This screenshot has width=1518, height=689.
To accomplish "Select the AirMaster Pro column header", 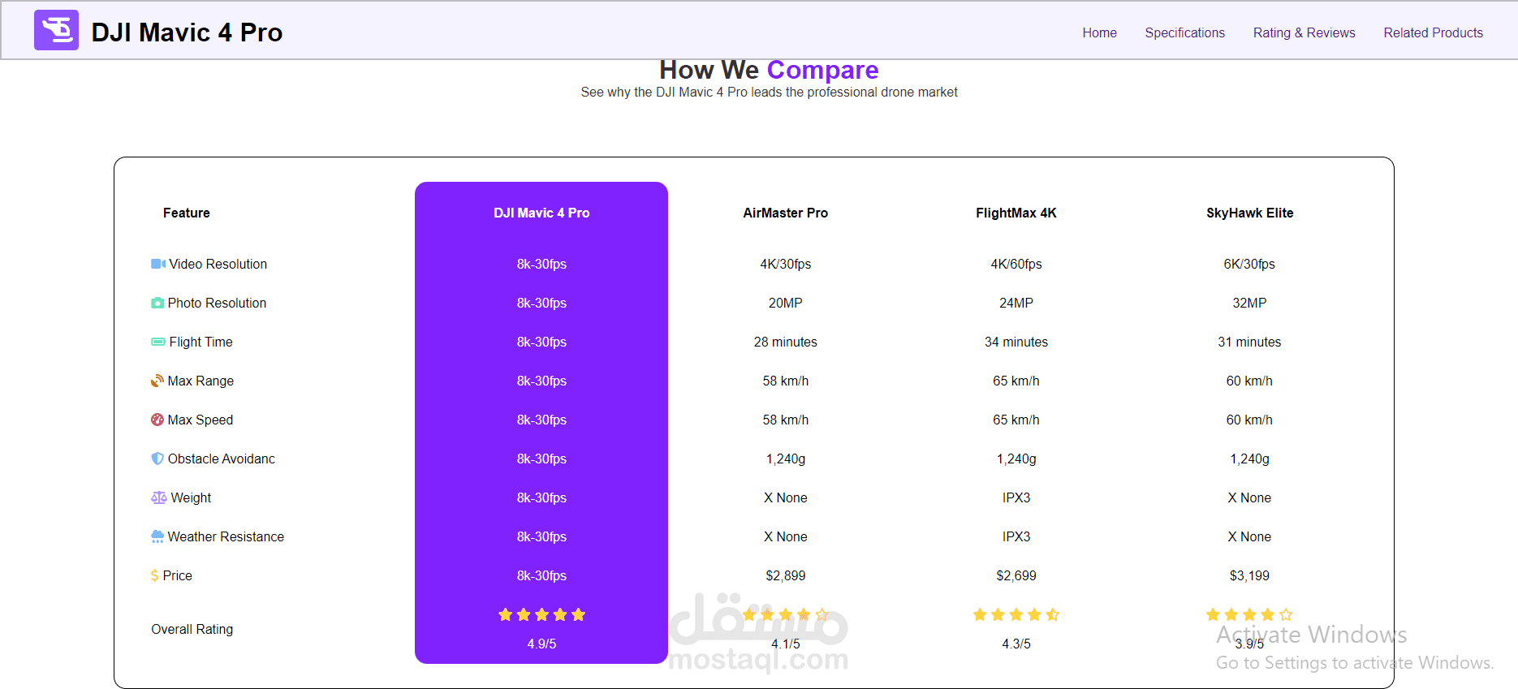I will point(785,213).
